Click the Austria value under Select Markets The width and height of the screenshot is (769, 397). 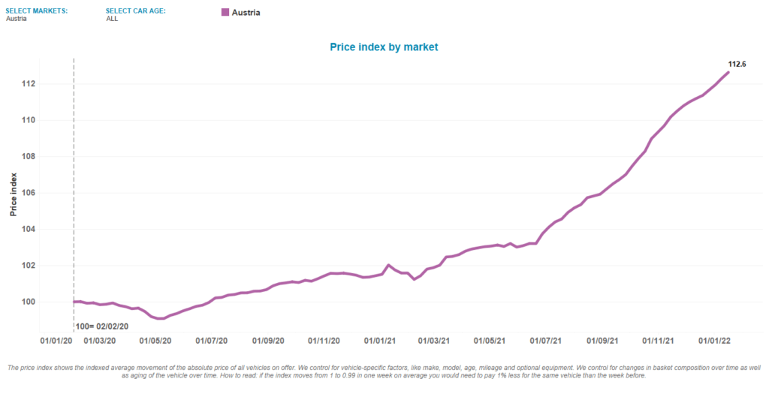pyautogui.click(x=16, y=19)
